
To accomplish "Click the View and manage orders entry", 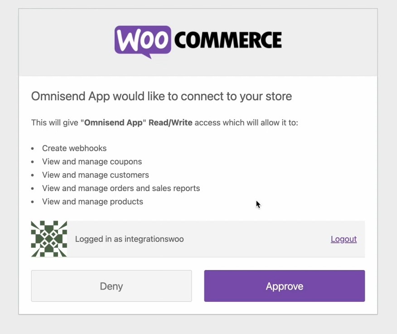I will [121, 188].
